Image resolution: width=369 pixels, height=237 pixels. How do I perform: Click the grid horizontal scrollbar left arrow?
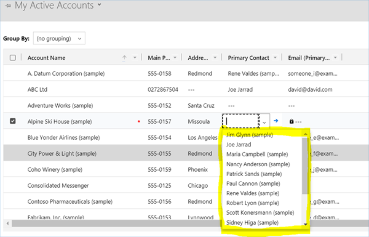coord(7,223)
